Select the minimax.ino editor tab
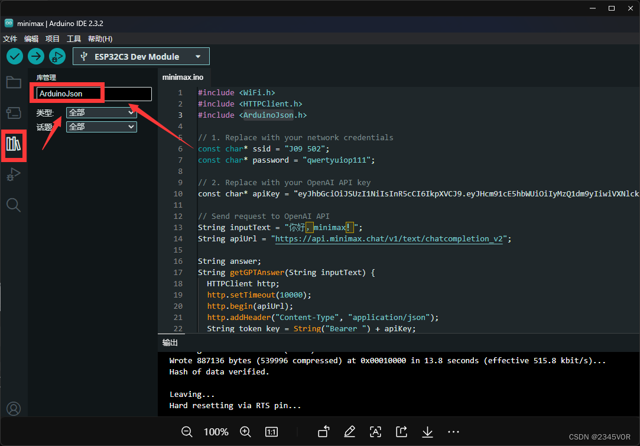This screenshot has width=640, height=446. (x=183, y=77)
